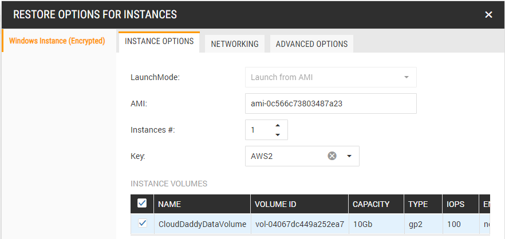
Task: Sort by the Volume ID column header
Action: coord(299,204)
